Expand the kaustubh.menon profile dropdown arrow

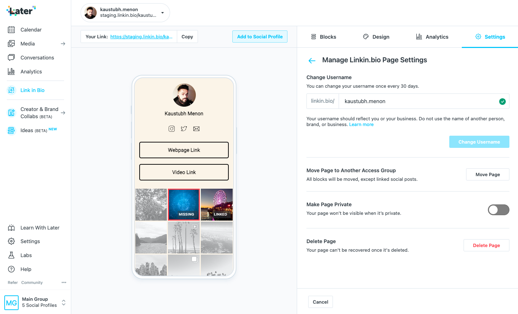(x=163, y=13)
